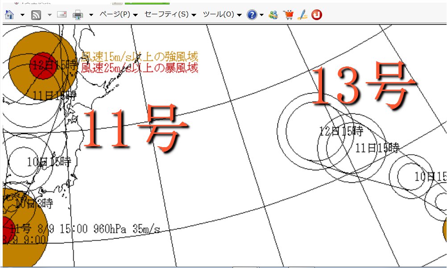This screenshot has height=268, width=447.
Task: Click the large 11号 typhoon label
Action: tap(135, 128)
